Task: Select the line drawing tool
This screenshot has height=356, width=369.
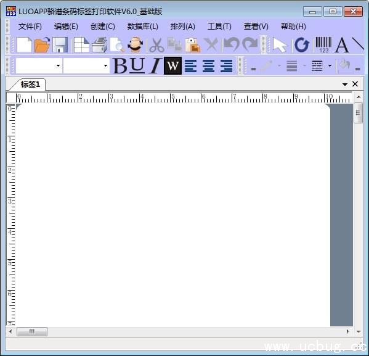Action: [358, 44]
